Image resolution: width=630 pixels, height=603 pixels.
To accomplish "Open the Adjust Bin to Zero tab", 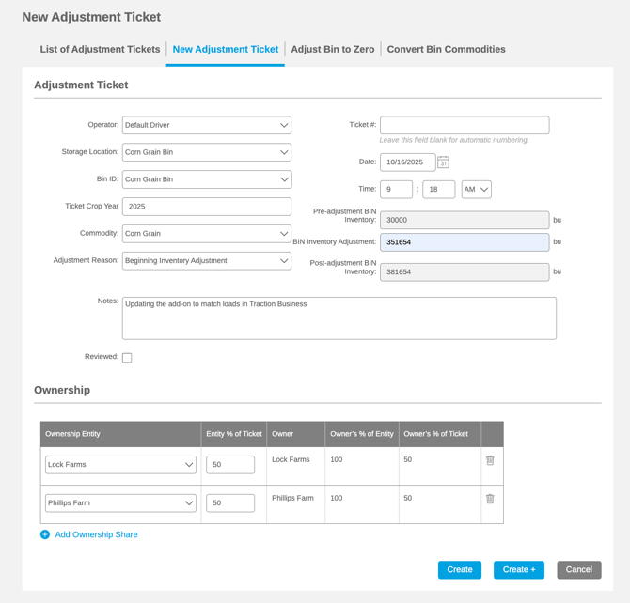I will coord(333,50).
